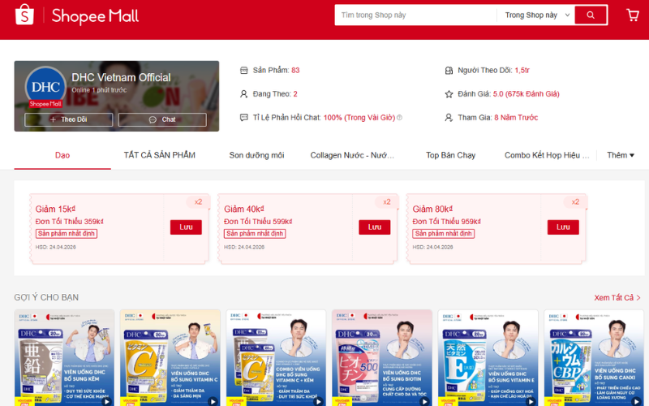Viewport: 649px width, 406px height.
Task: Click the Shopee Mall badge under DHC avatar
Action: [45, 104]
